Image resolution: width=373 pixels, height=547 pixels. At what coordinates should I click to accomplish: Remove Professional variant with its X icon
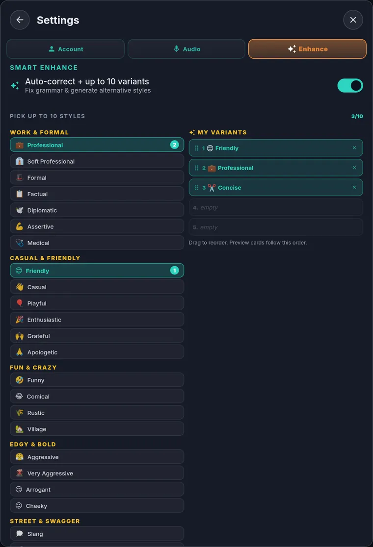(354, 168)
